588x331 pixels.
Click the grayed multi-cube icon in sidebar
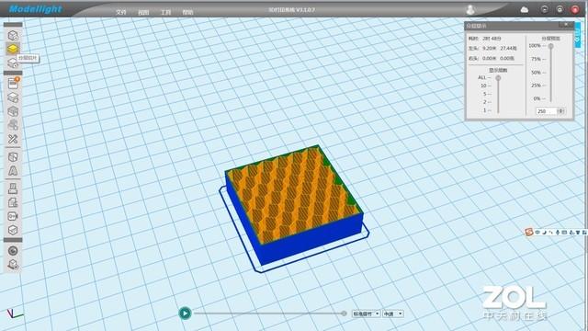13,125
